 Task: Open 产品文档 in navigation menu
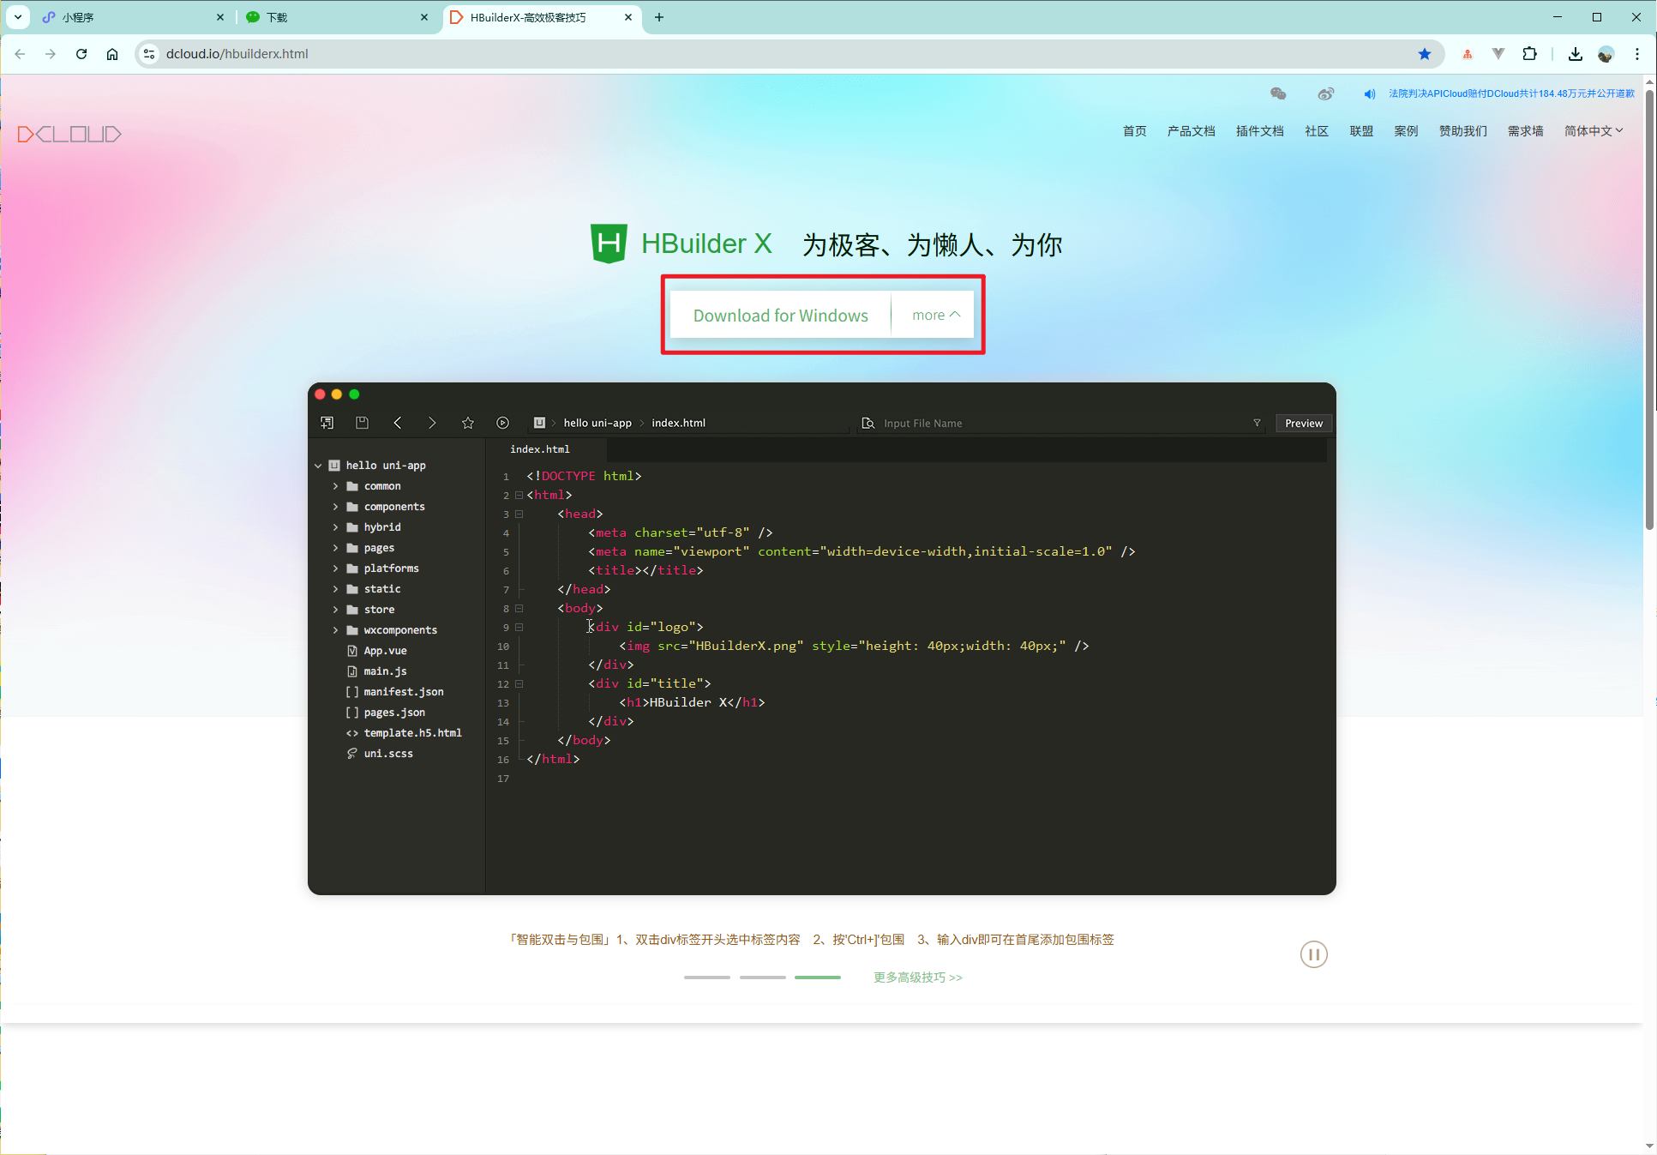pyautogui.click(x=1191, y=131)
